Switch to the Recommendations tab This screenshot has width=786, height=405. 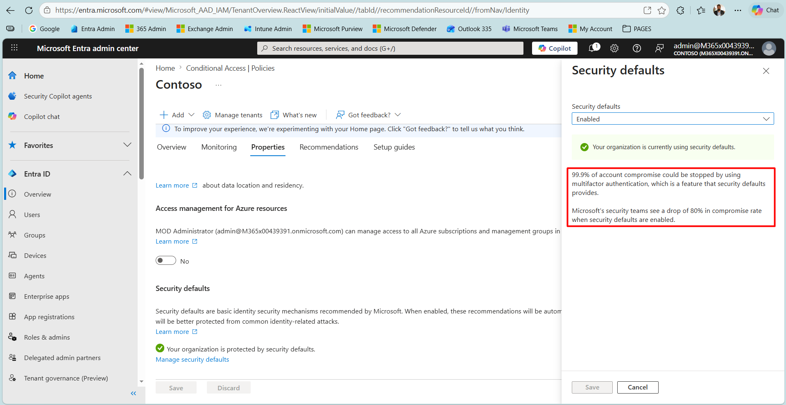pos(329,147)
